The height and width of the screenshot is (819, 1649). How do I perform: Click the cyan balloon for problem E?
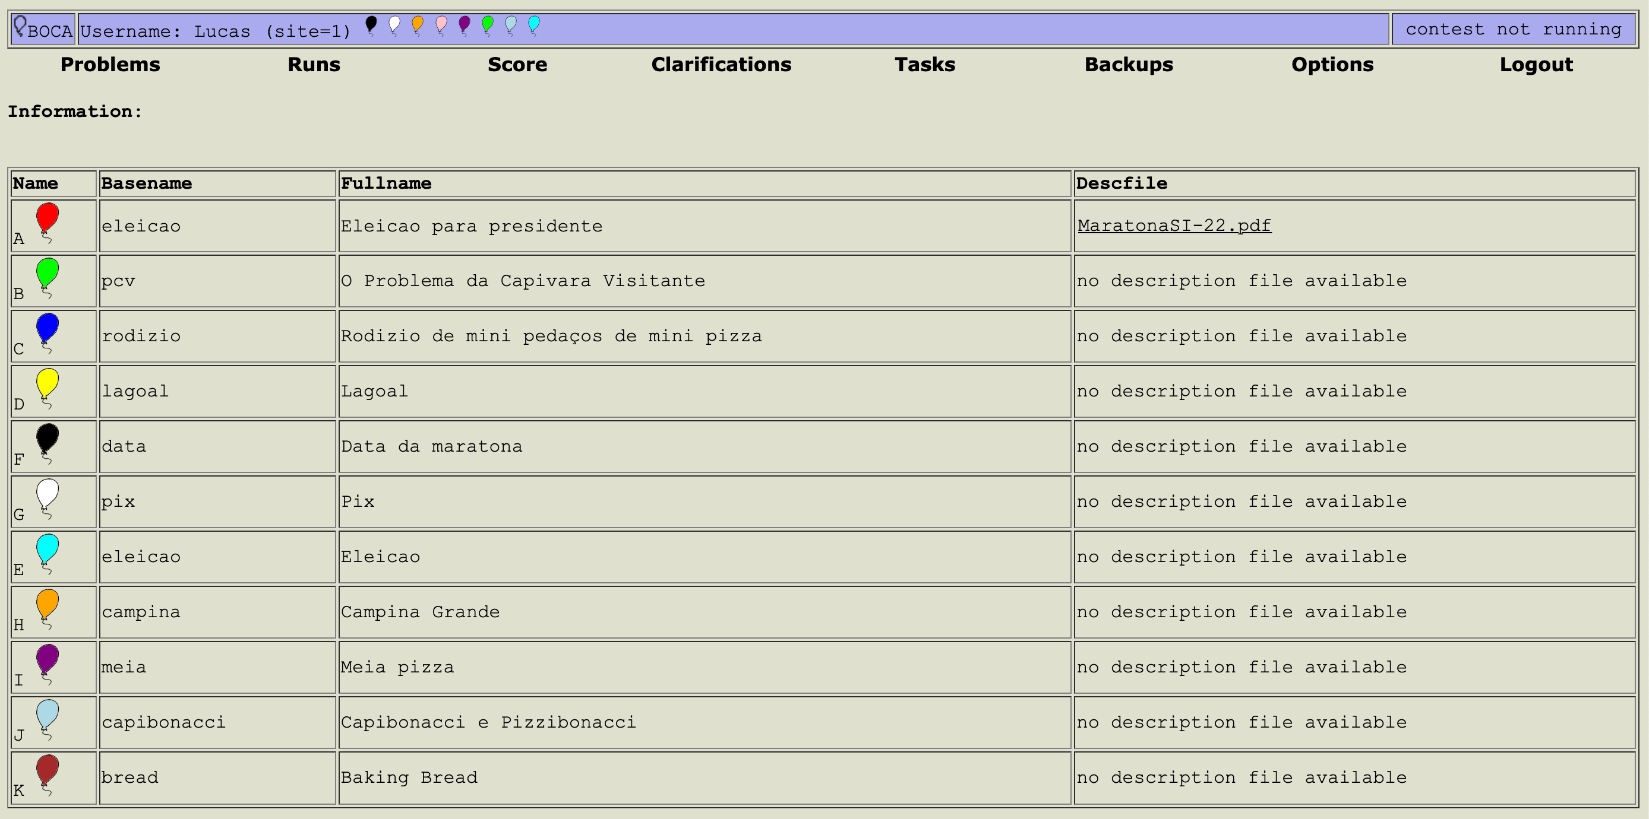48,554
